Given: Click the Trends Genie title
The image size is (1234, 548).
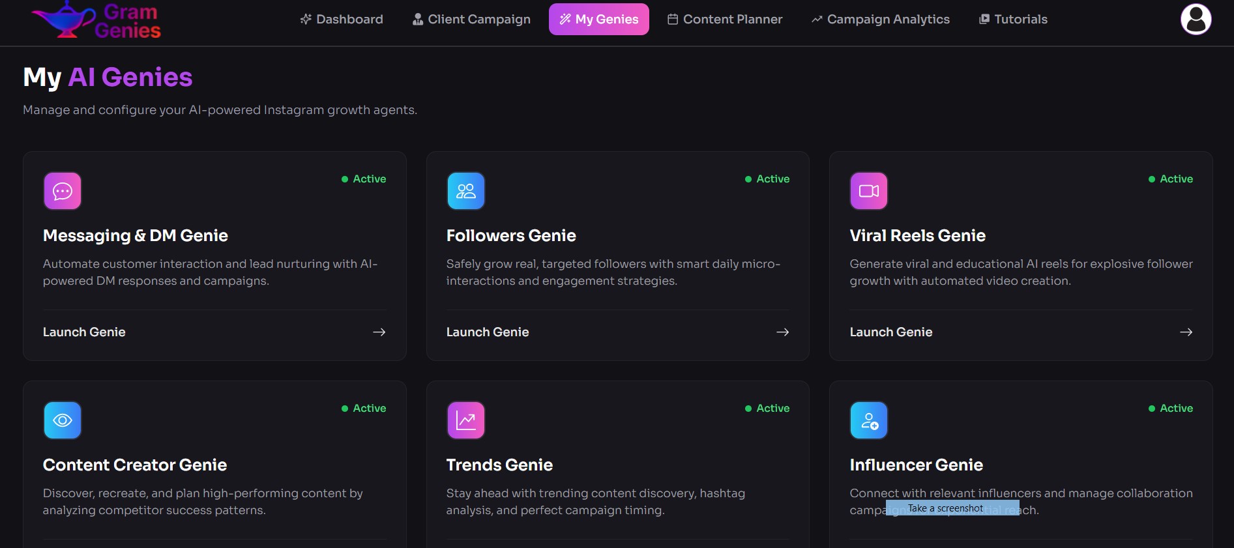Looking at the screenshot, I should [499, 465].
